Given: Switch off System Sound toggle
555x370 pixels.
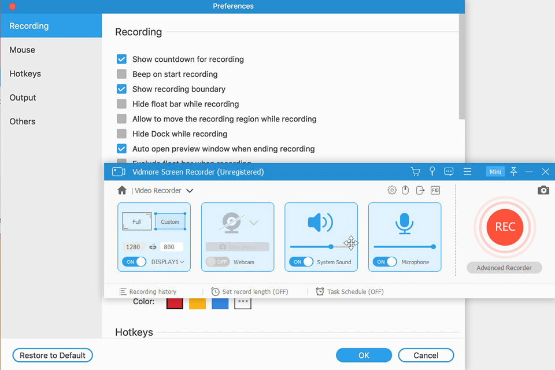Looking at the screenshot, I should tap(301, 262).
